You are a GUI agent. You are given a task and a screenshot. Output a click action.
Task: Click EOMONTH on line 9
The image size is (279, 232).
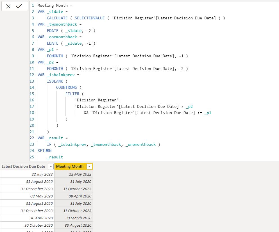pyautogui.click(x=55, y=56)
